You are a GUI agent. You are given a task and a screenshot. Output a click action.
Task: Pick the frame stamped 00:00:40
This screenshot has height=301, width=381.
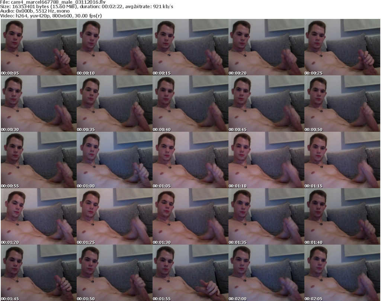click(190, 104)
